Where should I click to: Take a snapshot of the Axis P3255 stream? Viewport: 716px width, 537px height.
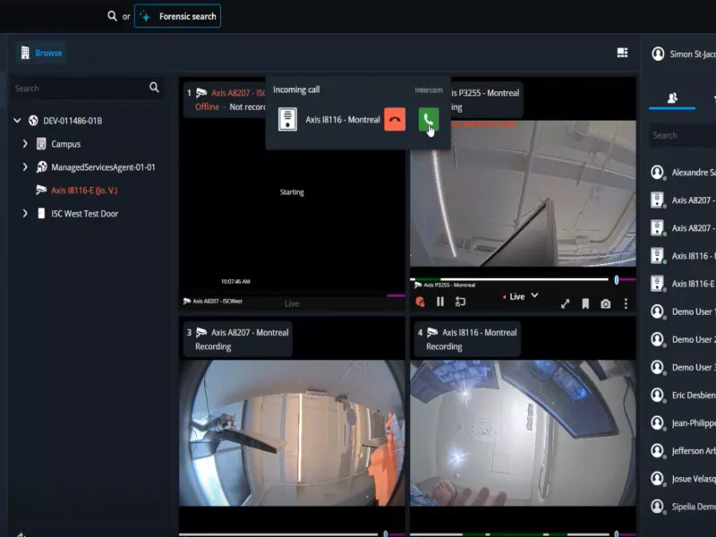click(x=605, y=303)
